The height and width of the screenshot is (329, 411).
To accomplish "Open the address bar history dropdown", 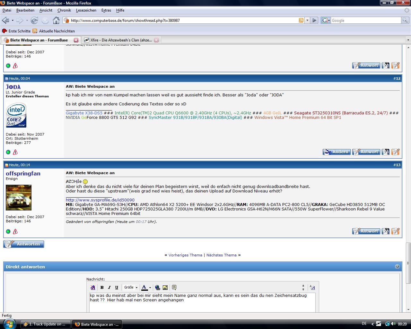I will point(307,20).
